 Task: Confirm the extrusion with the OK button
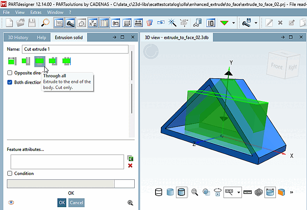pyautogui.click(x=62, y=203)
